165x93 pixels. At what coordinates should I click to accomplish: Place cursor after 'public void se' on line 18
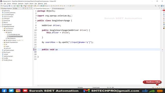pos(58,49)
